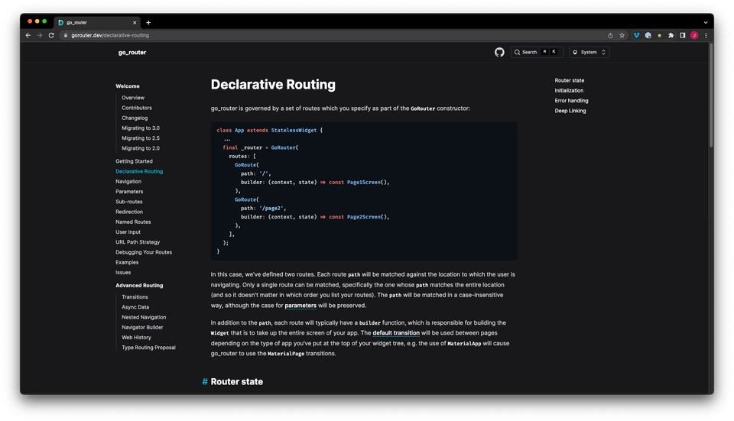Screen dimensions: 734x421
Task: Reload the page with the refresh icon
Action: coord(51,35)
